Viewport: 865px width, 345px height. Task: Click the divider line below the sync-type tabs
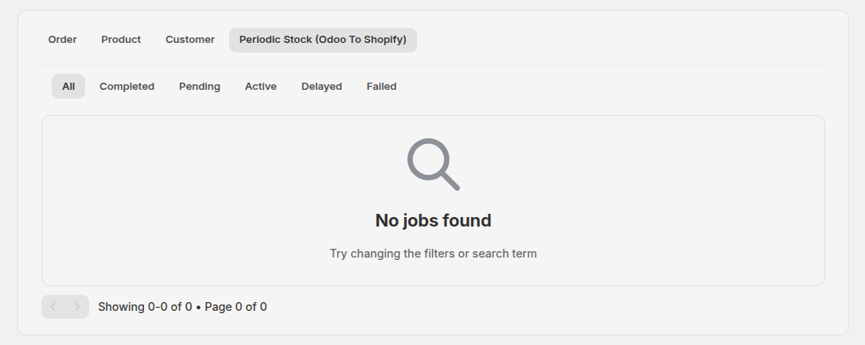click(x=433, y=65)
